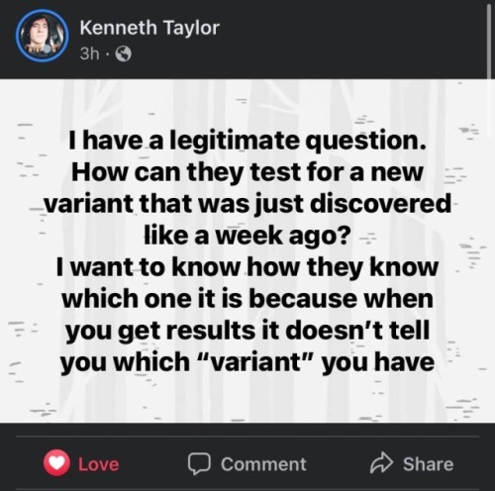
Task: Select the Share button label
Action: pyautogui.click(x=428, y=464)
